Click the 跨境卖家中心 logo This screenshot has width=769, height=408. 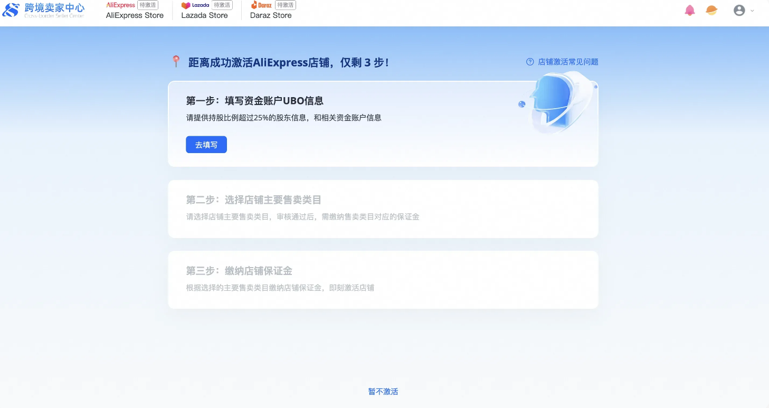pyautogui.click(x=43, y=10)
